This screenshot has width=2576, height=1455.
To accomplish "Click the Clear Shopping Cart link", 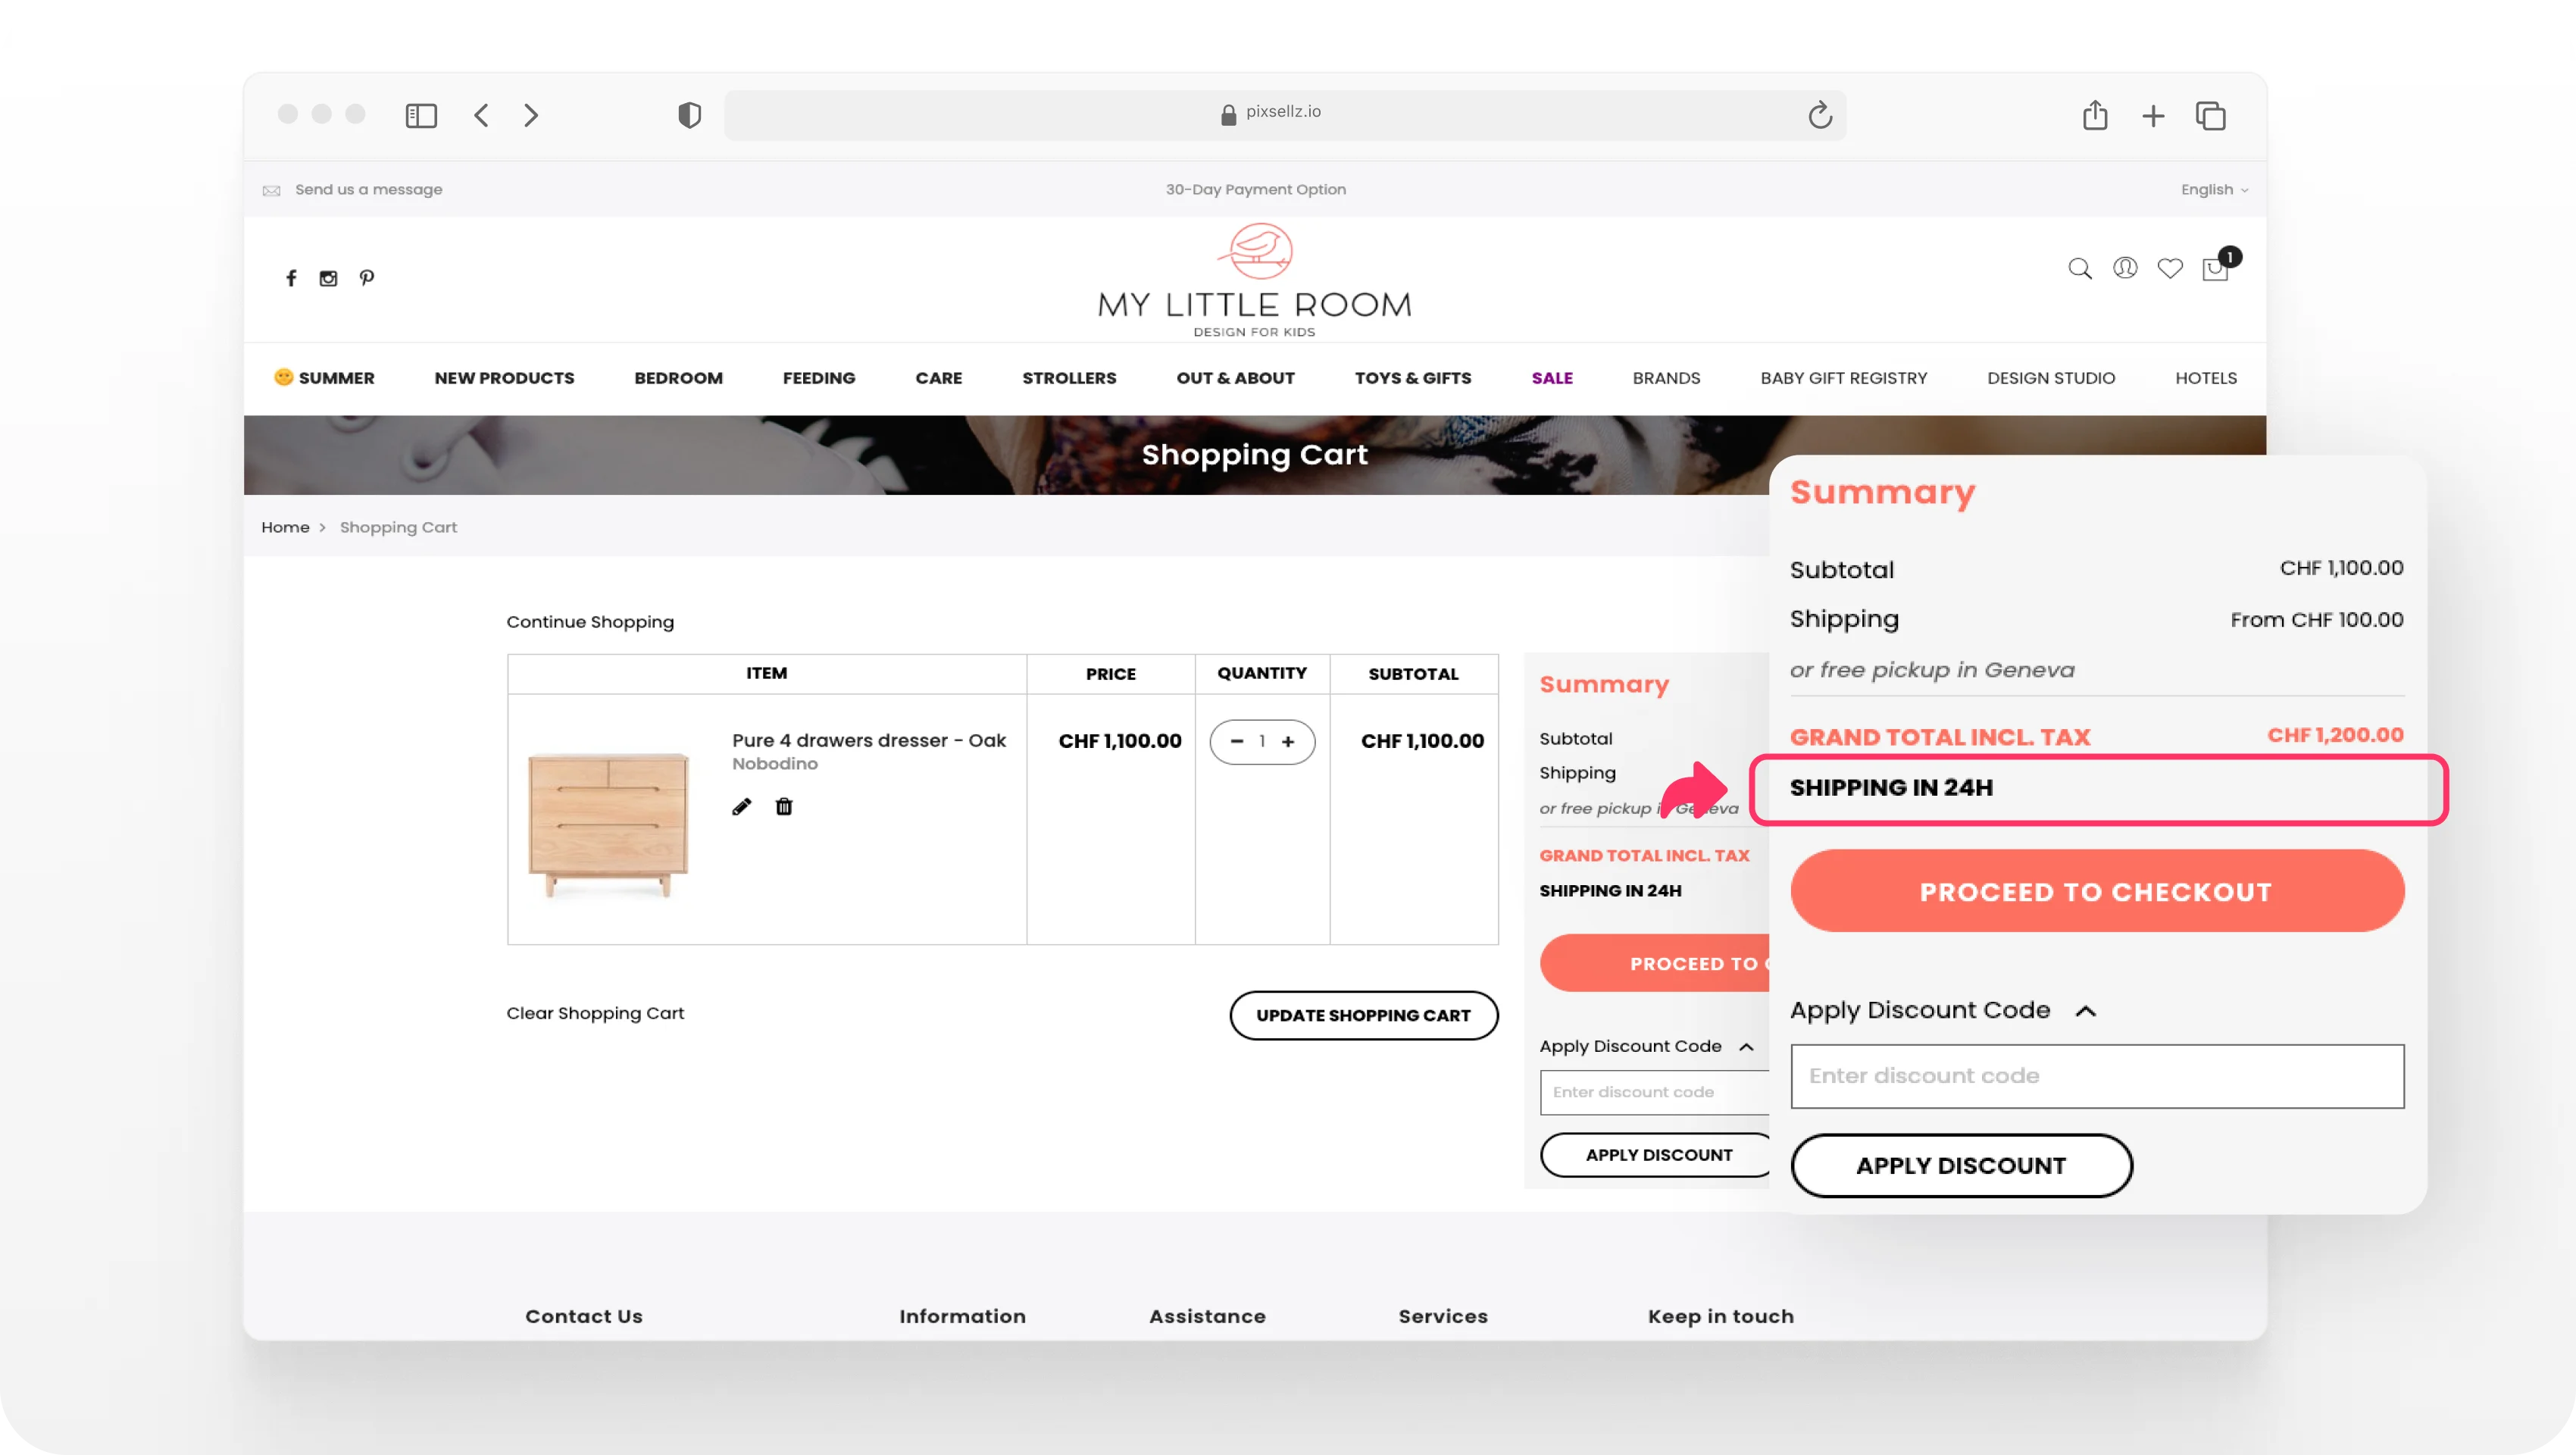I will pyautogui.click(x=595, y=1013).
